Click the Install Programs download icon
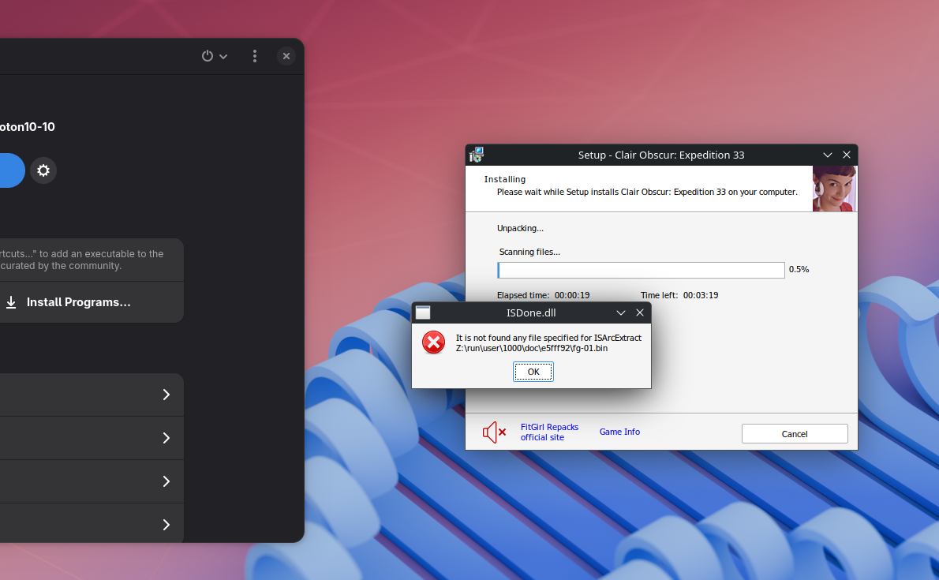Viewport: 939px width, 580px height. click(x=11, y=302)
